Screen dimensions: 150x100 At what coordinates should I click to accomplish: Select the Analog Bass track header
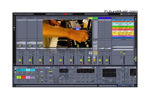point(21,18)
